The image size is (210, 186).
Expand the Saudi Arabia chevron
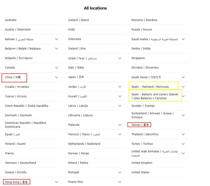pyautogui.click(x=183, y=39)
